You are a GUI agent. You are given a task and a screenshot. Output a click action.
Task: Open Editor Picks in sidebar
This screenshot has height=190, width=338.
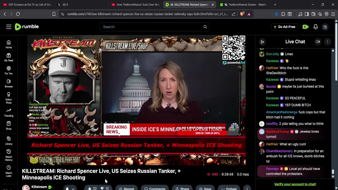(x=9, y=98)
